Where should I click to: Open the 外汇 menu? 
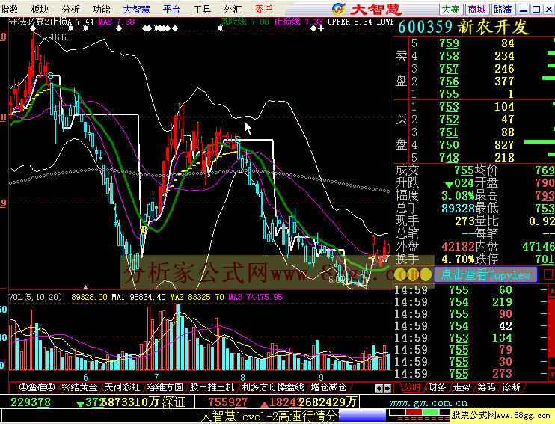(233, 9)
